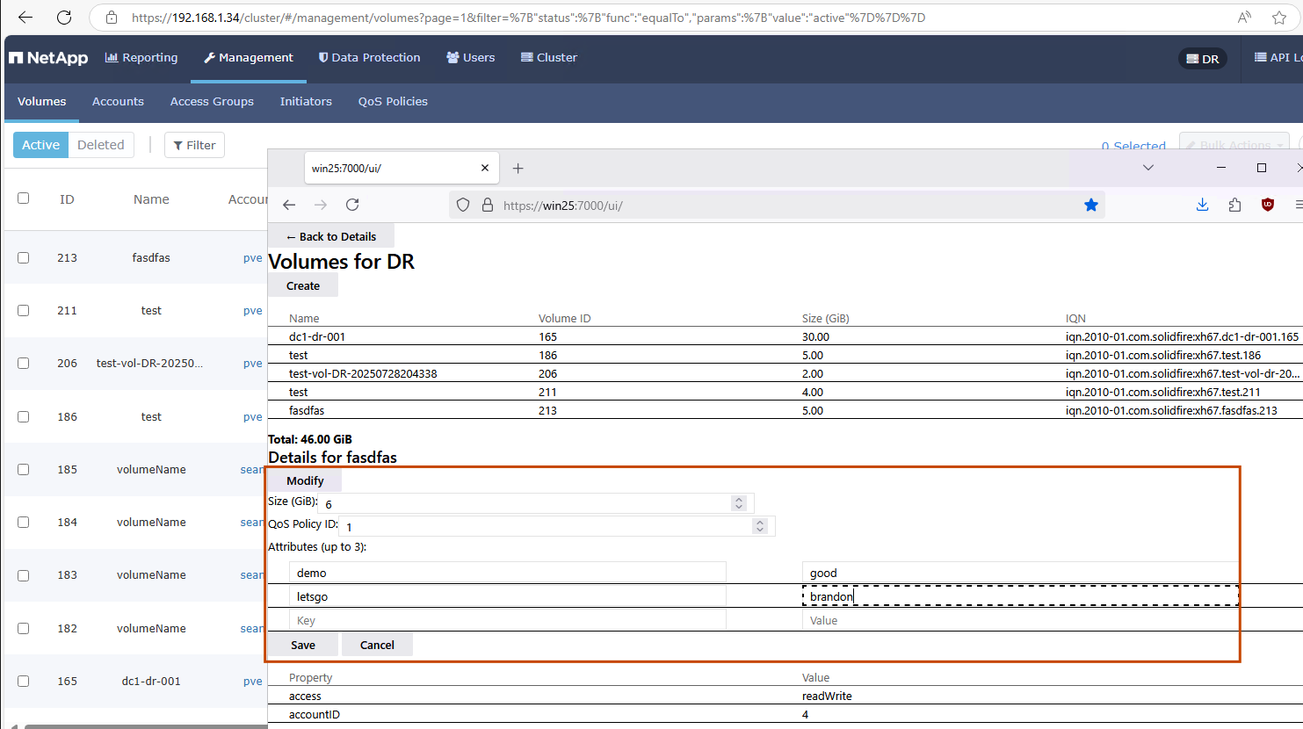Select checkbox for volume 165 dc1-dr-001
Screen dimensions: 1303x729
coord(24,681)
